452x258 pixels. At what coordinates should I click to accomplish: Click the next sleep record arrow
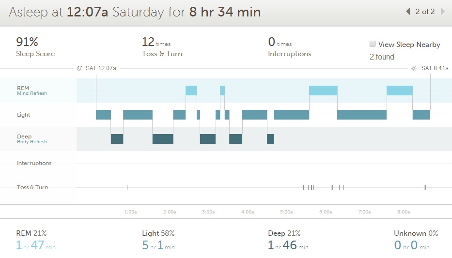click(442, 12)
